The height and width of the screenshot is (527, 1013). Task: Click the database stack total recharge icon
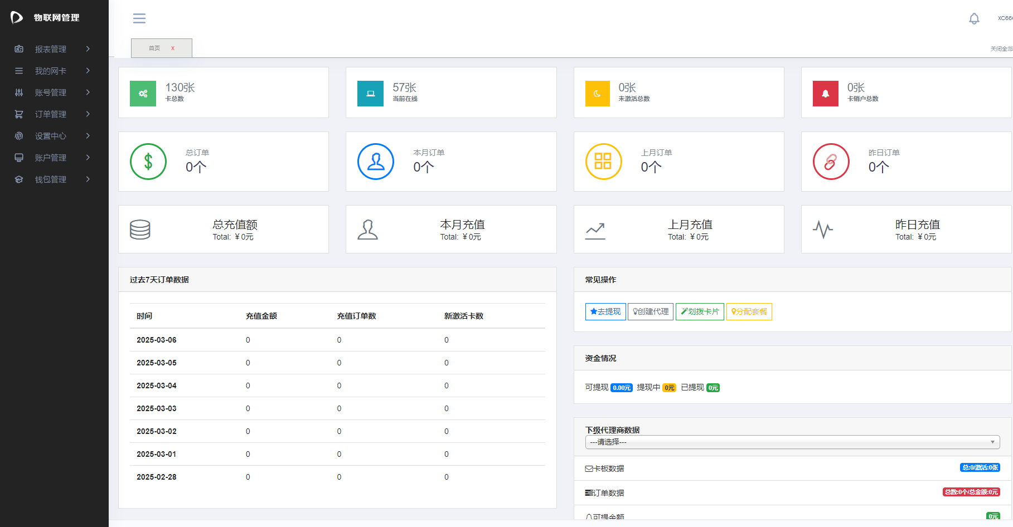coord(140,230)
